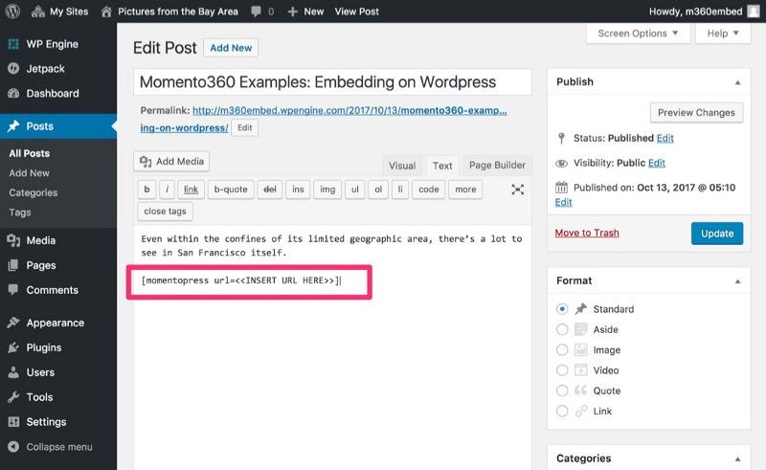766x470 pixels.
Task: Select the Quote post format
Action: pyautogui.click(x=562, y=391)
